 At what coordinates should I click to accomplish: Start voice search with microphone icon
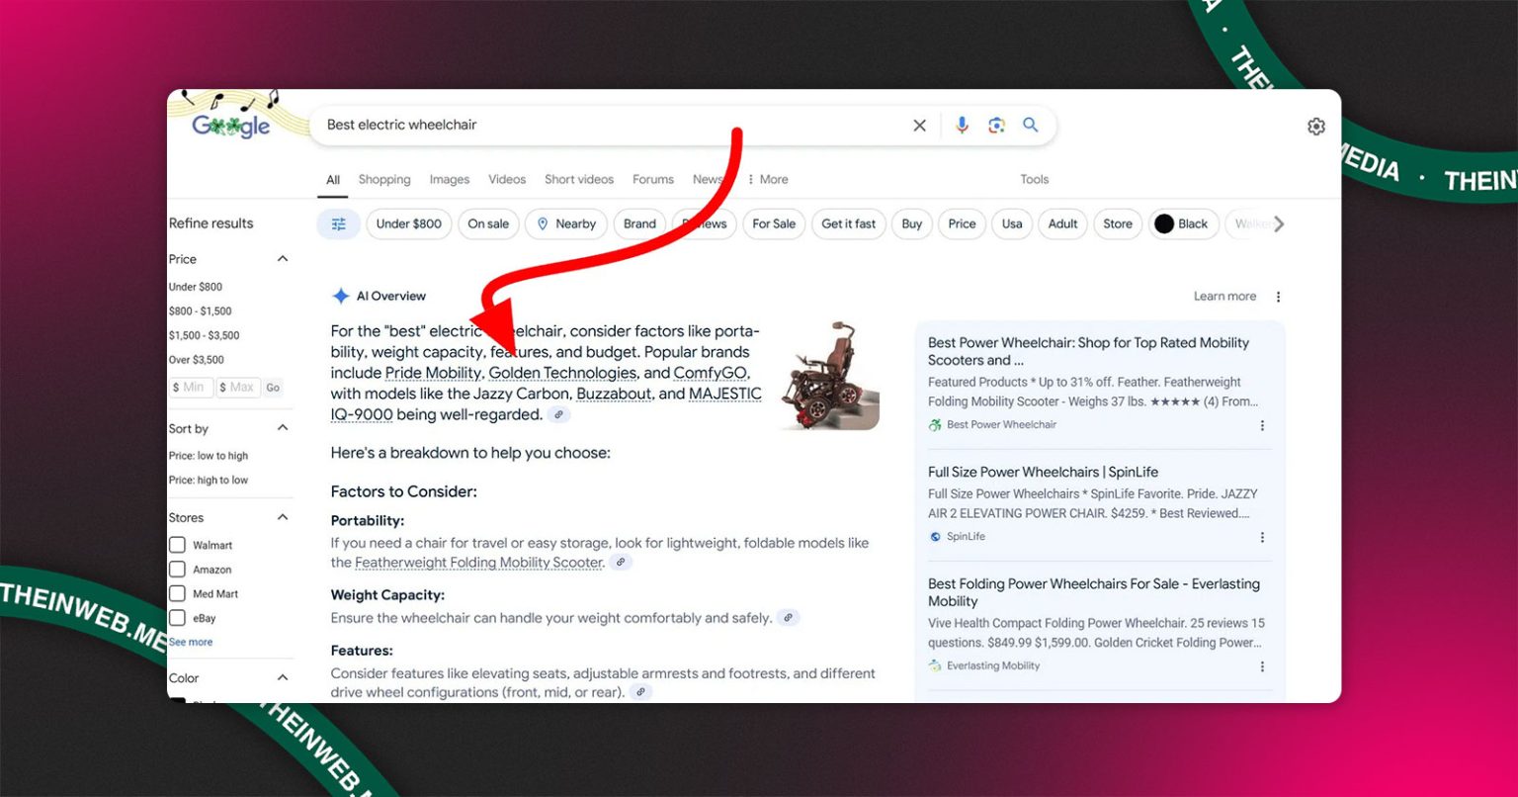point(962,126)
